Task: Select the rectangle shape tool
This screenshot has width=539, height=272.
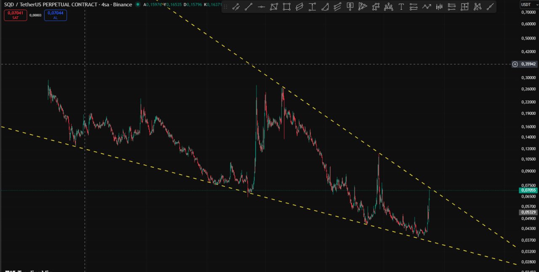Action: (287, 7)
